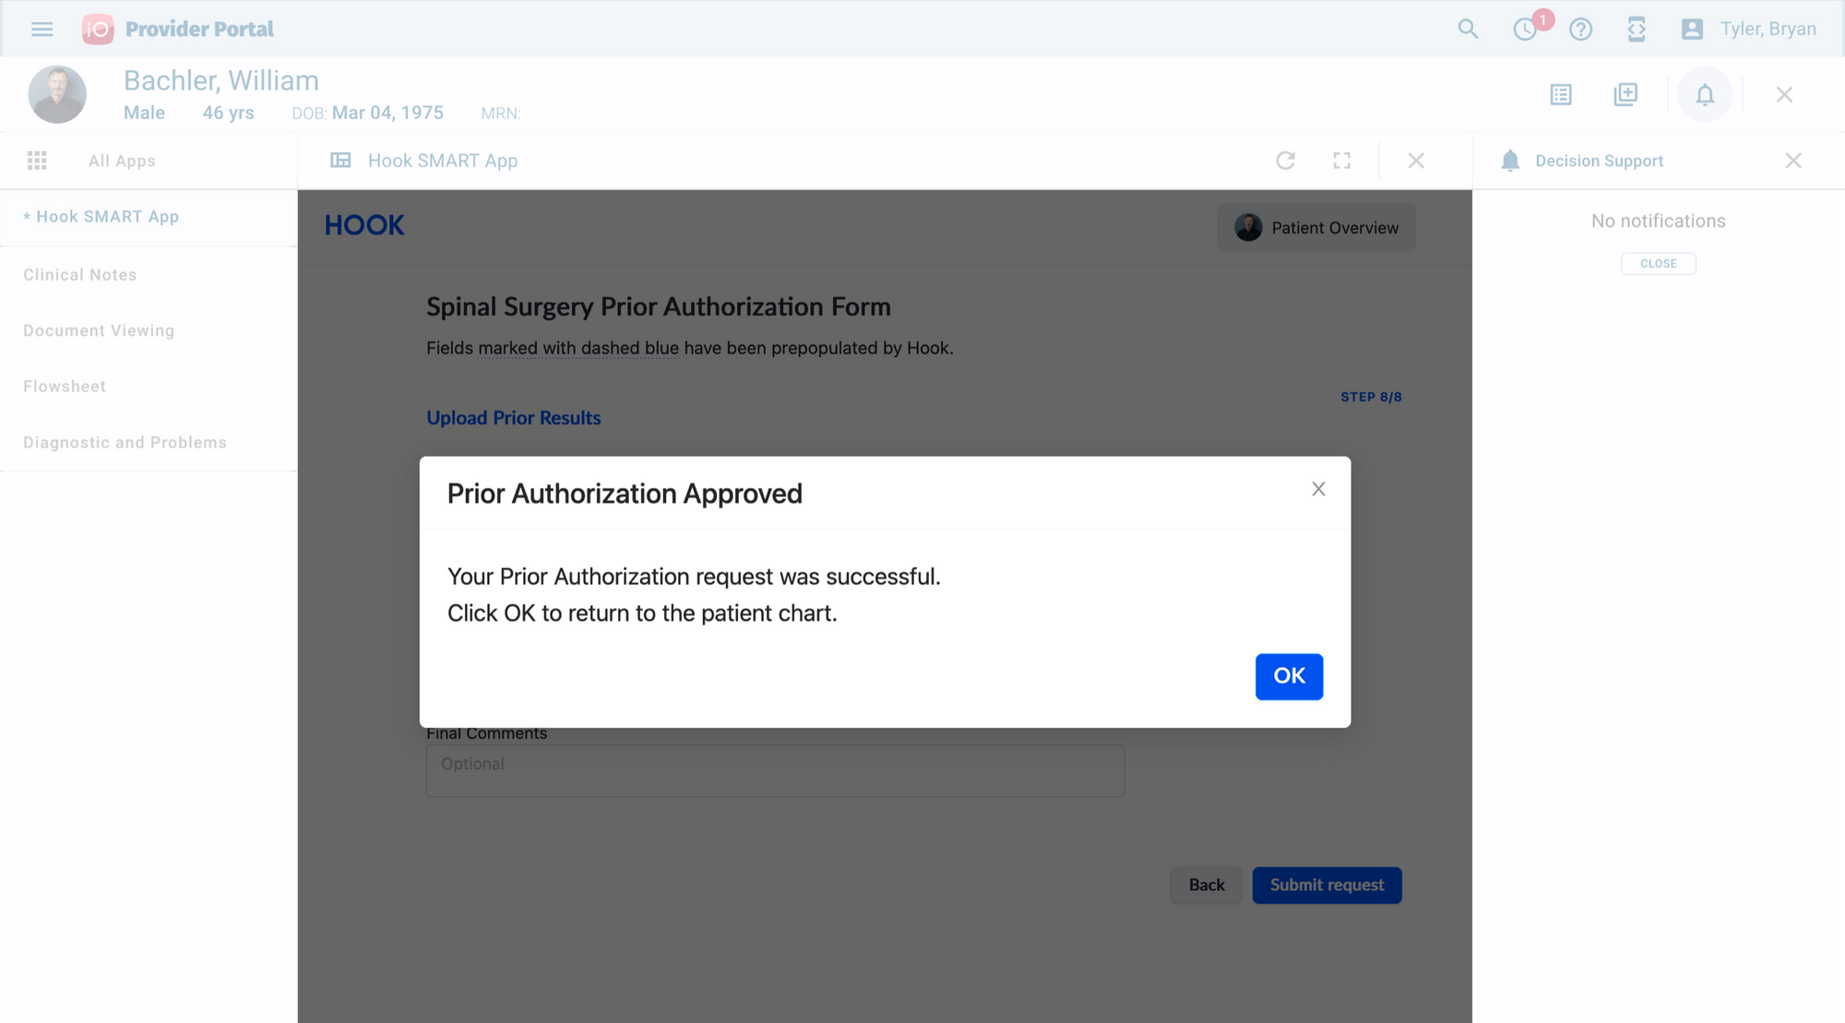Expand Hook SMART App to fullscreen
Viewport: 1845px width, 1023px height.
[1341, 161]
